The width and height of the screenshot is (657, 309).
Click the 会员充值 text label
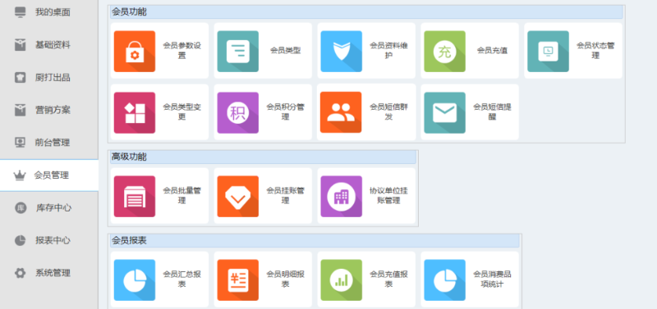492,51
